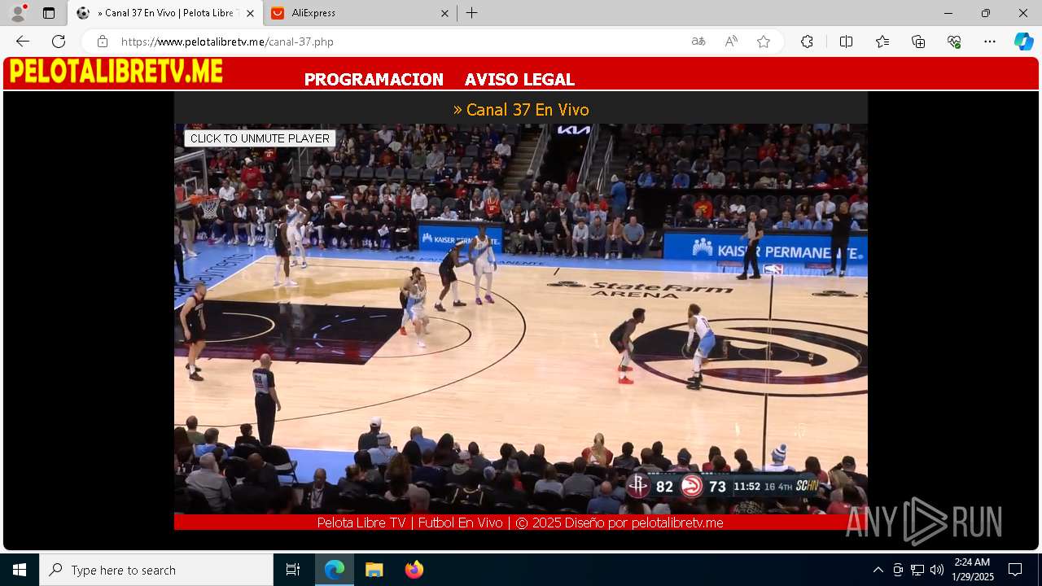Click the Pelota Libre TV footer text
1042x586 pixels.
[x=520, y=523]
